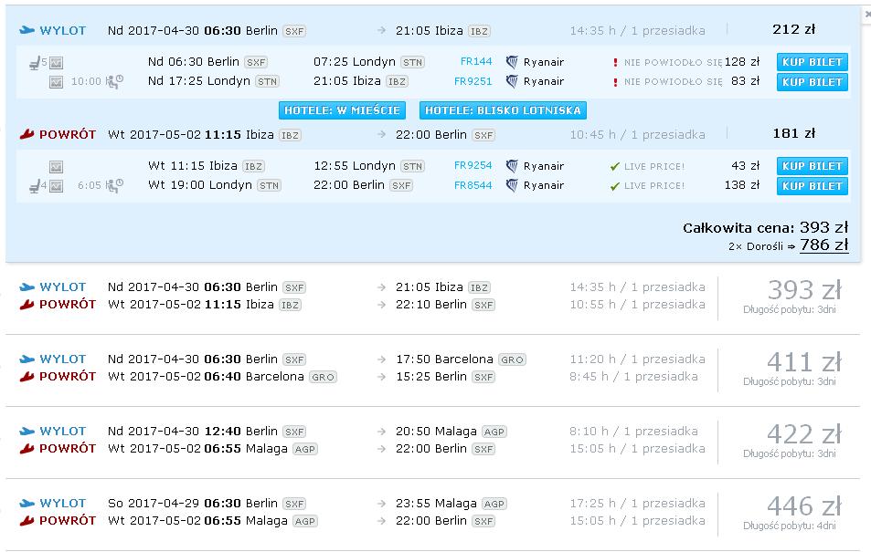Click blue plane icon in expanded WYLOT header
Screen dimensions: 871x552
[27, 30]
